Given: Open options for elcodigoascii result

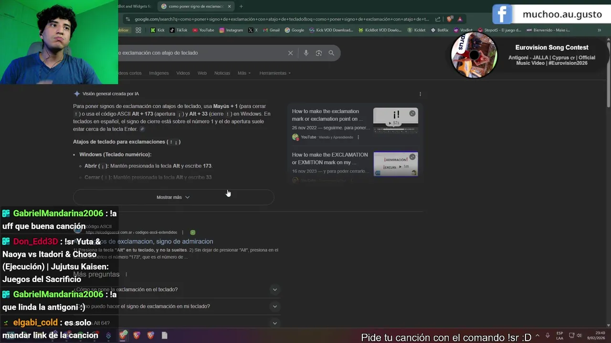Looking at the screenshot, I should click(182, 232).
